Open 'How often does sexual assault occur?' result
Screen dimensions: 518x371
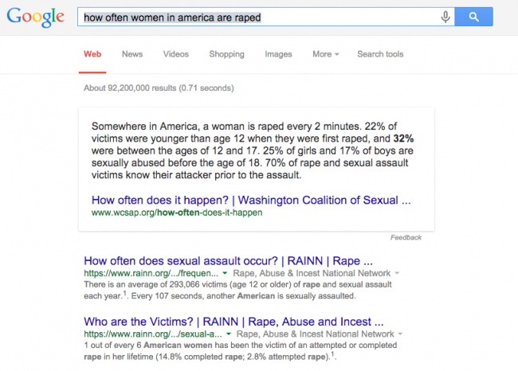(228, 261)
